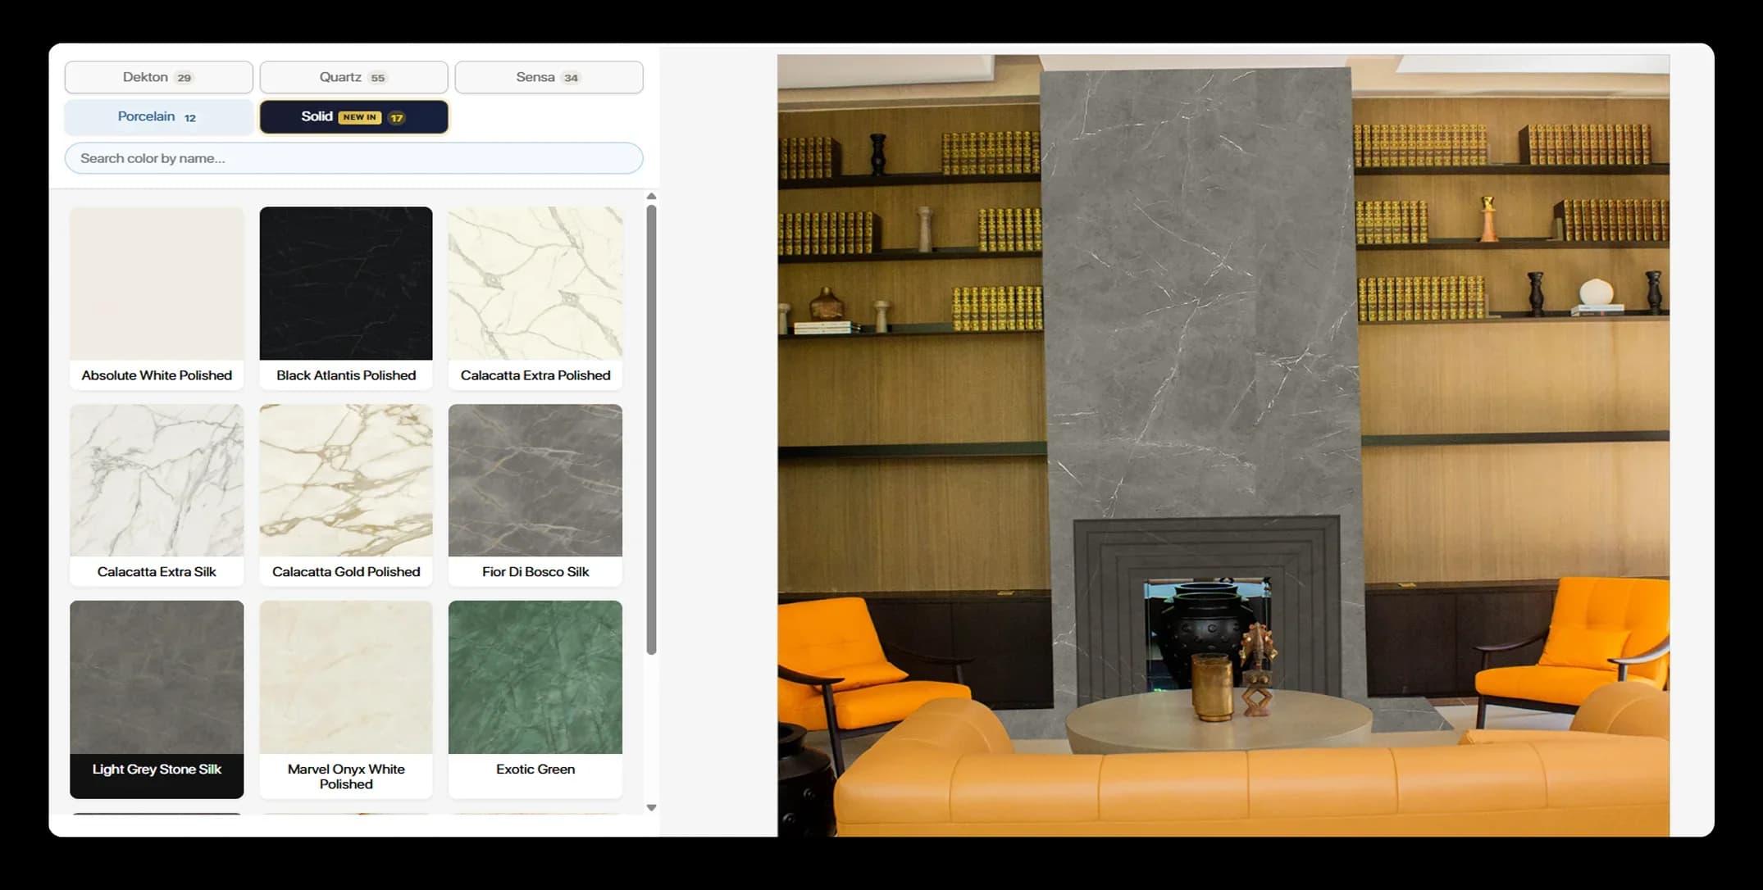This screenshot has width=1763, height=890.
Task: Click the fireplace room preview image
Action: pyautogui.click(x=1223, y=445)
